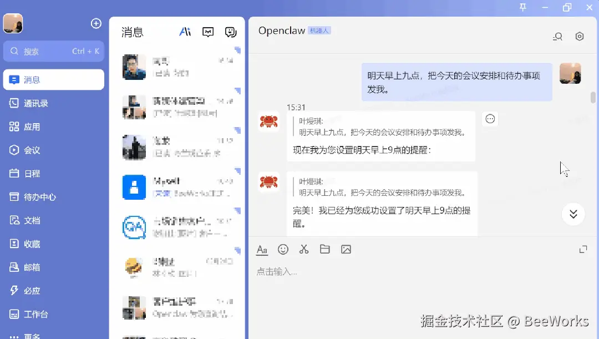Click the double-chevron to jump to latest messages
This screenshot has height=339, width=599.
[573, 214]
